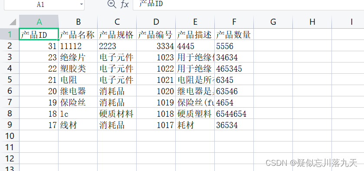Image resolution: width=364 pixels, height=171 pixels.
Task: Select row 2 header
Action: 10,46
